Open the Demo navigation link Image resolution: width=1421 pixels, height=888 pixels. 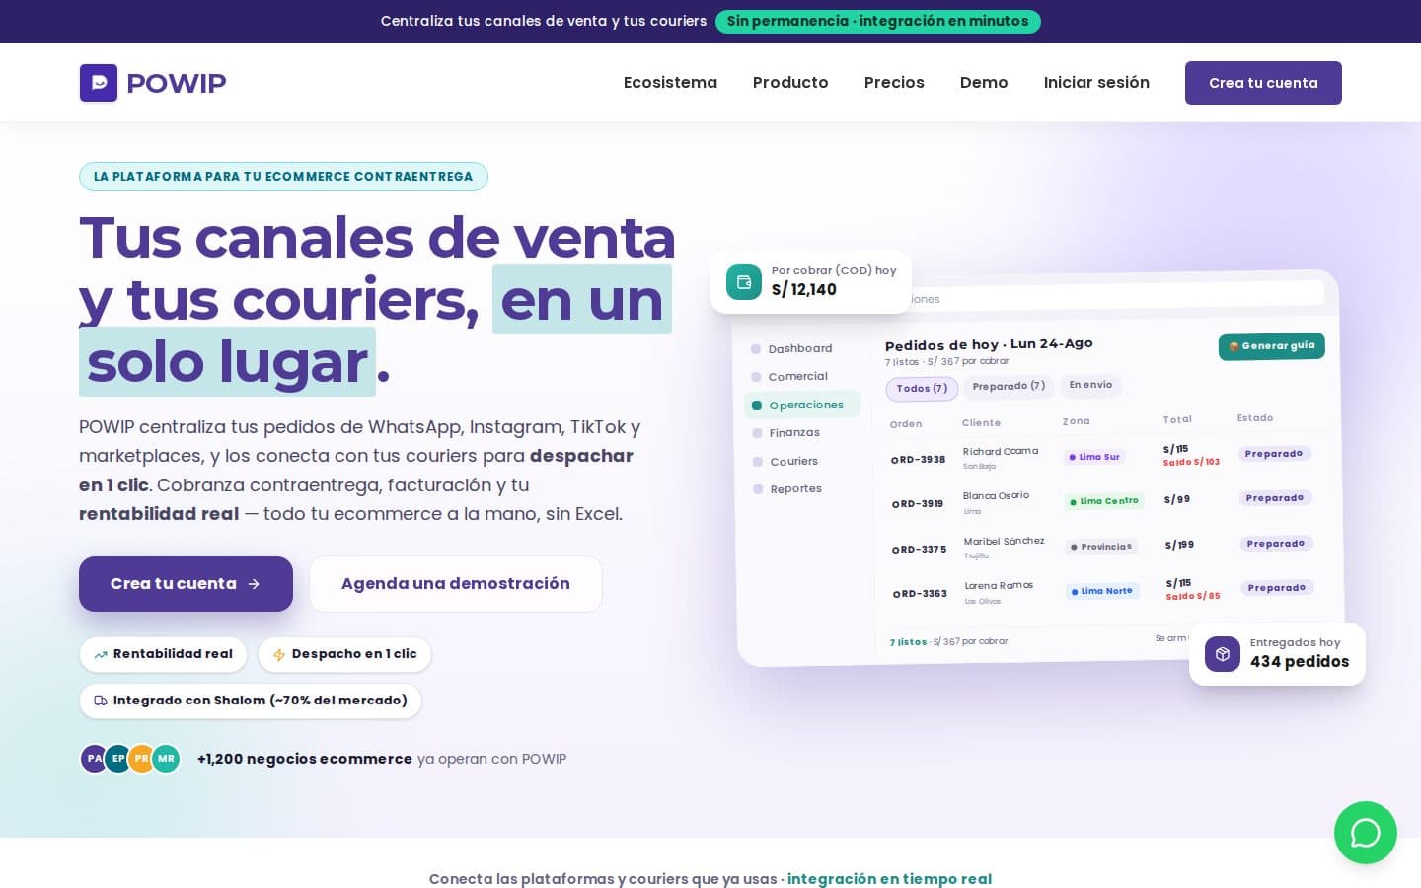984,83
